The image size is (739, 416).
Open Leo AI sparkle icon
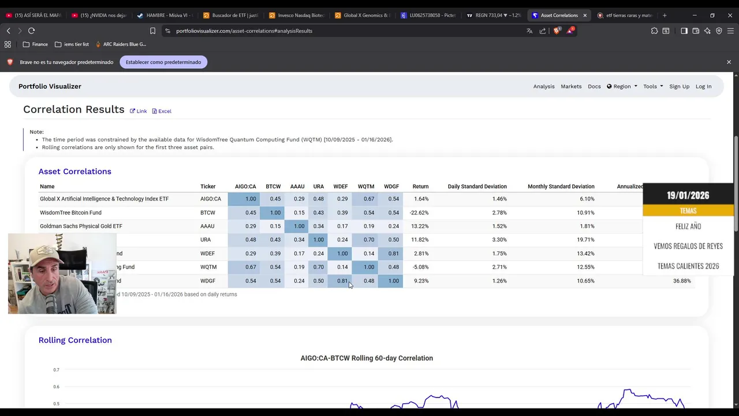[x=707, y=31]
